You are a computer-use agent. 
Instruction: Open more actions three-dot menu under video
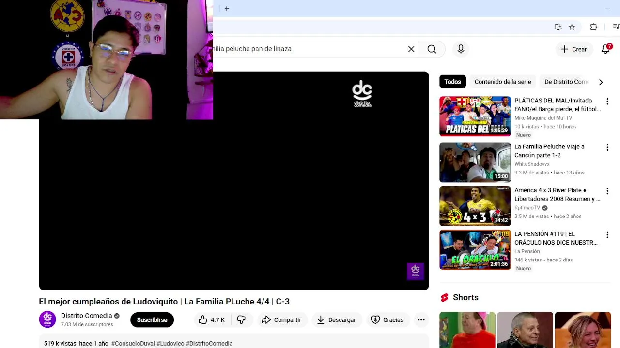click(421, 320)
